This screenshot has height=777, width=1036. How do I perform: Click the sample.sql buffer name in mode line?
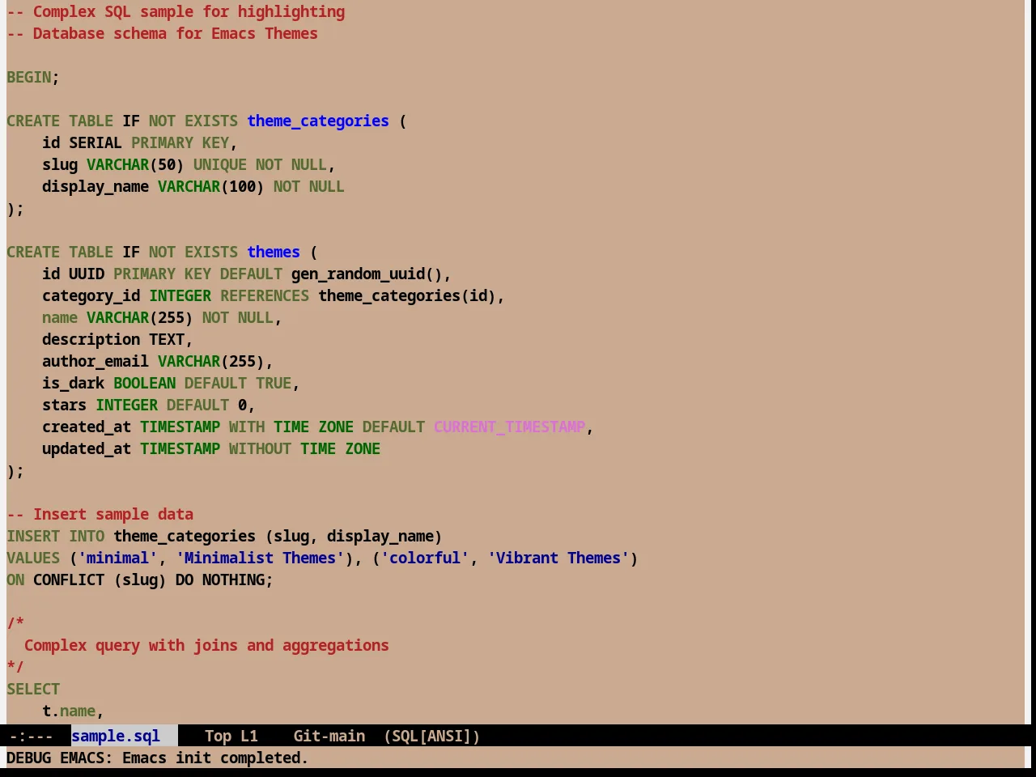click(x=116, y=736)
